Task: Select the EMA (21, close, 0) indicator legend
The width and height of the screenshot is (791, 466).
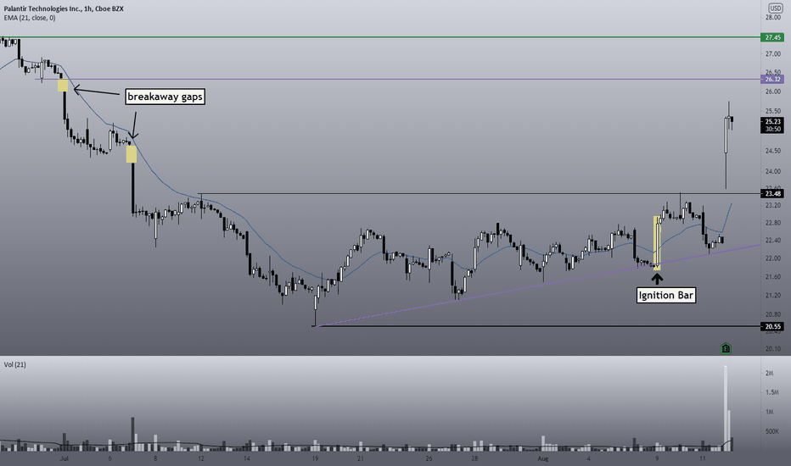Action: (x=30, y=18)
